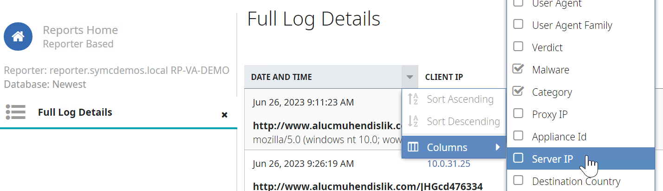Screen dimensions: 663x191
Task: Click the Full Log Details list icon
Action: click(15, 112)
